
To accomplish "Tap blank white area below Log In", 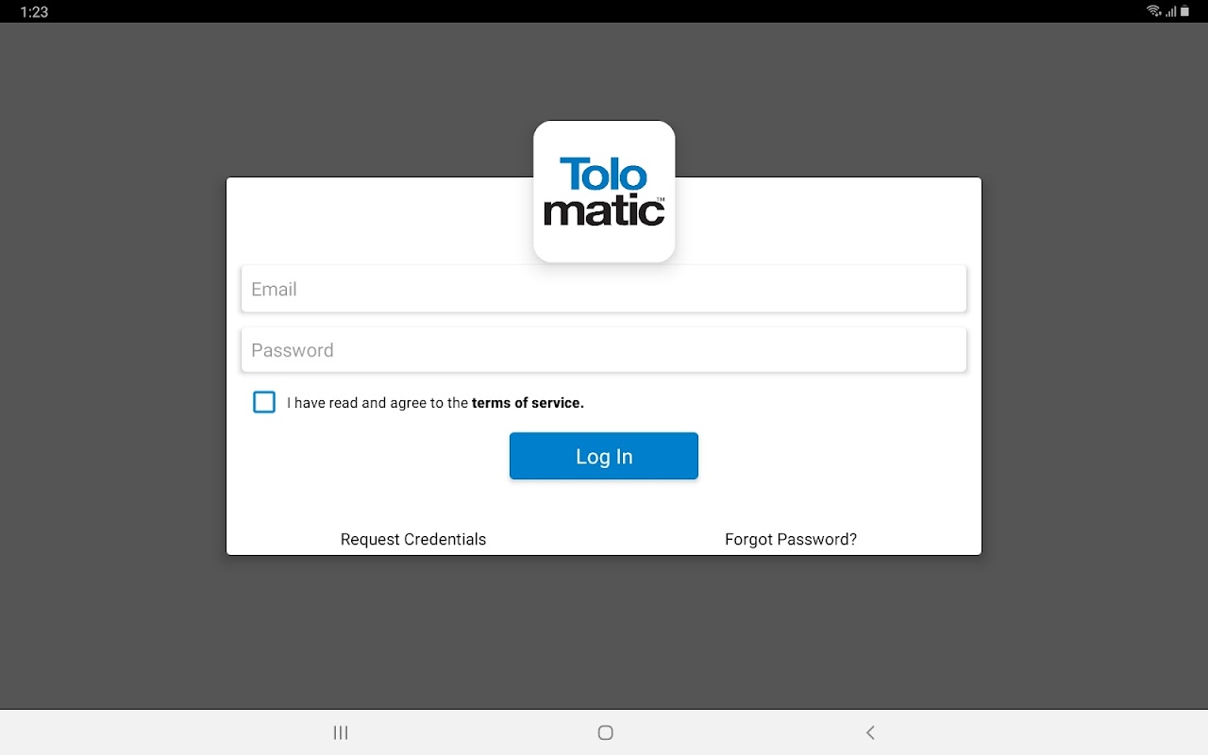I will [604, 504].
